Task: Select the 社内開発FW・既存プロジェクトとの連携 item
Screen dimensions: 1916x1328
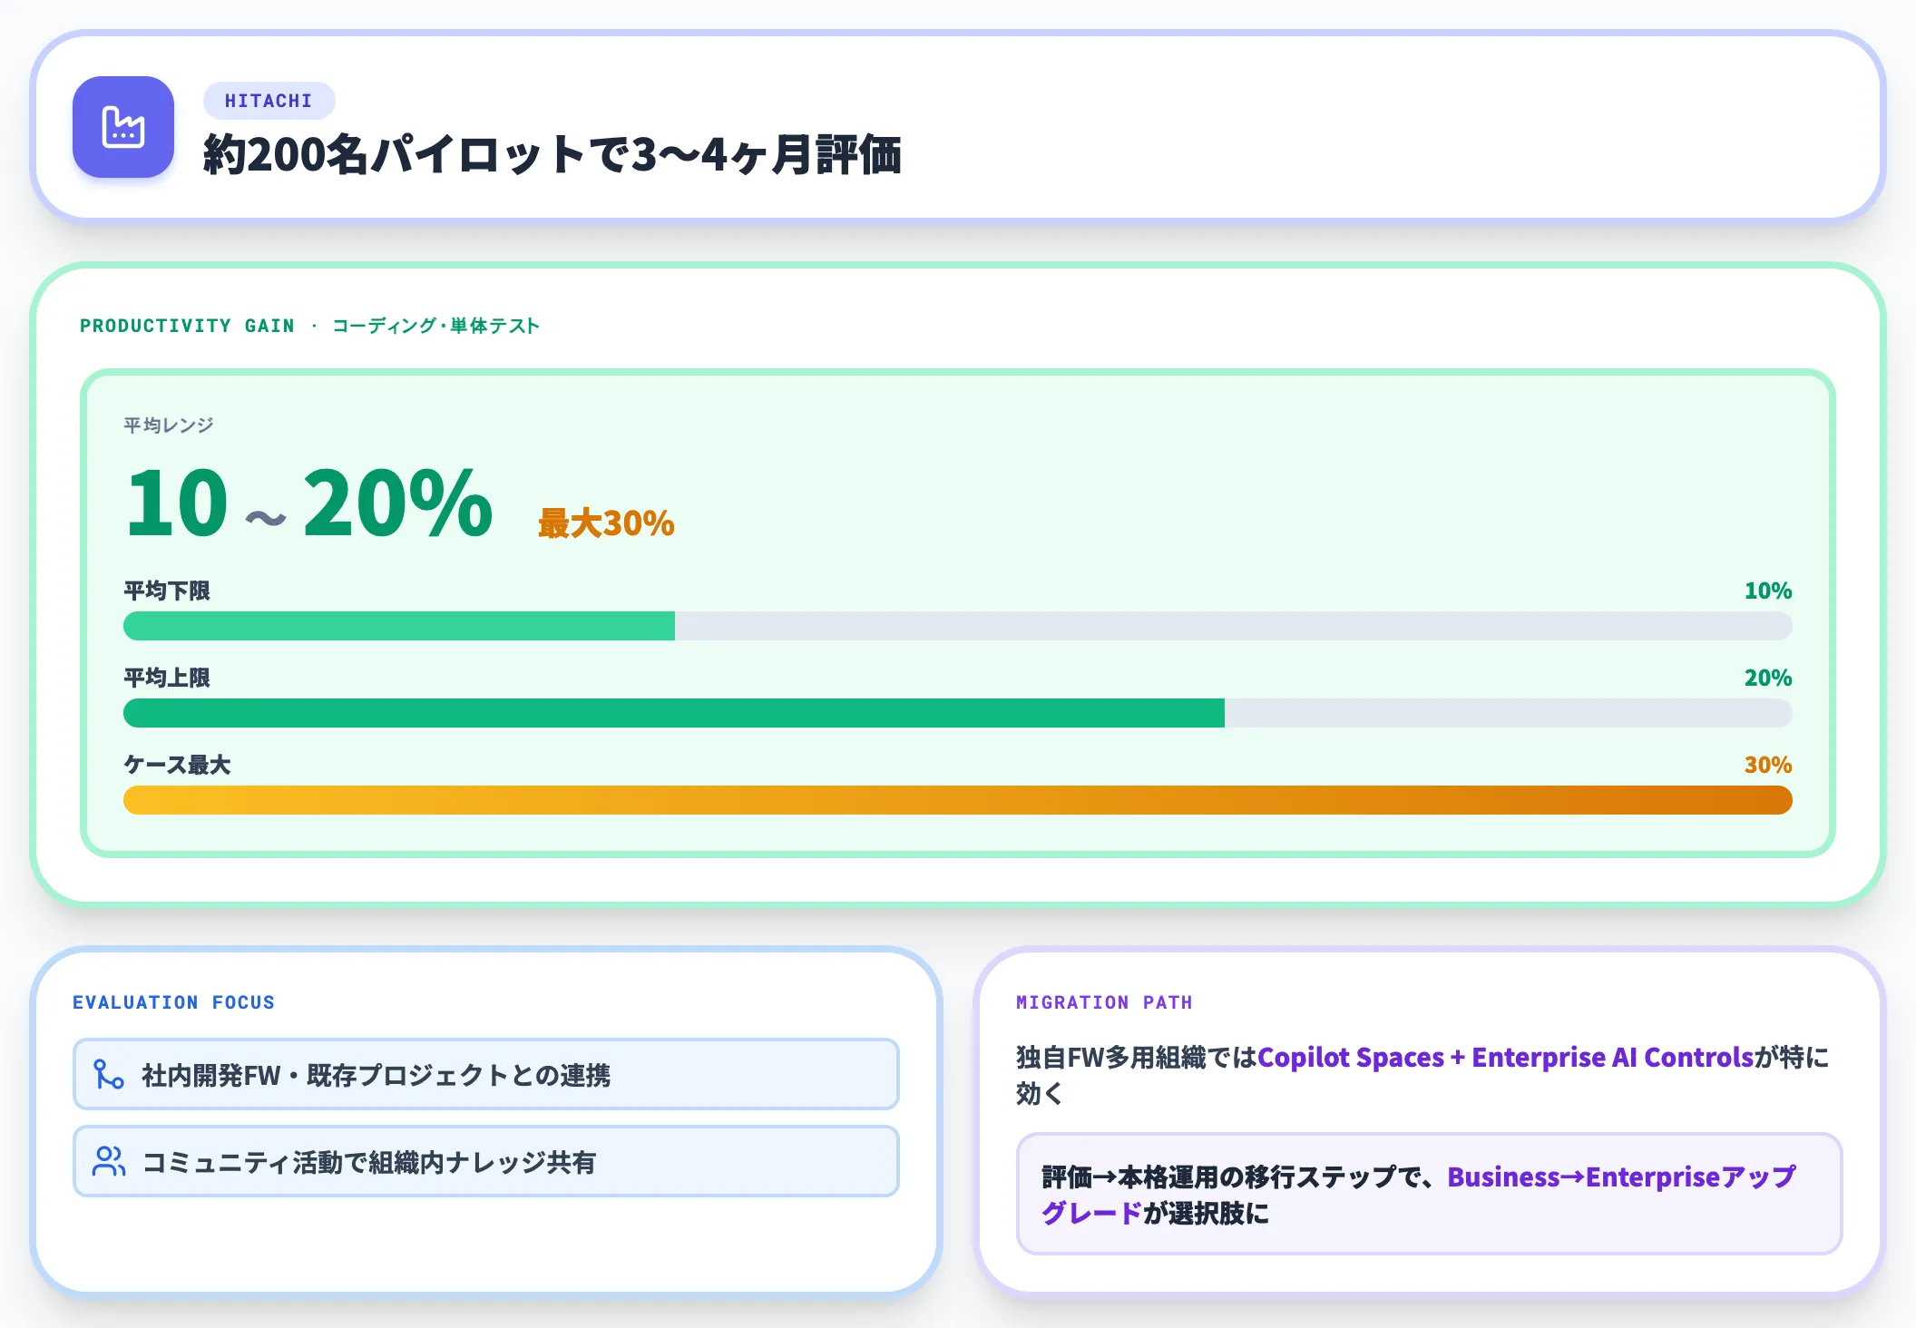Action: point(486,1074)
